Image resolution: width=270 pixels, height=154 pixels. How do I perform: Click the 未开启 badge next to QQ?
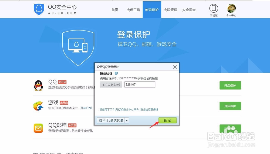(x=62, y=82)
